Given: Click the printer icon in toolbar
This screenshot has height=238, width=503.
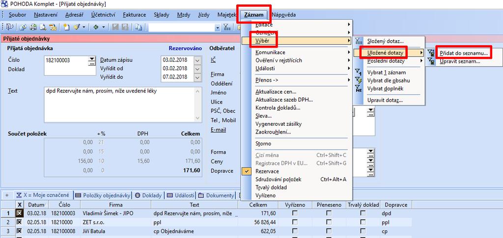Looking at the screenshot, I should [33, 27].
